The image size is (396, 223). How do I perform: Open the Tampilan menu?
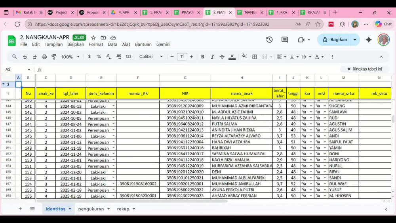coord(53,44)
